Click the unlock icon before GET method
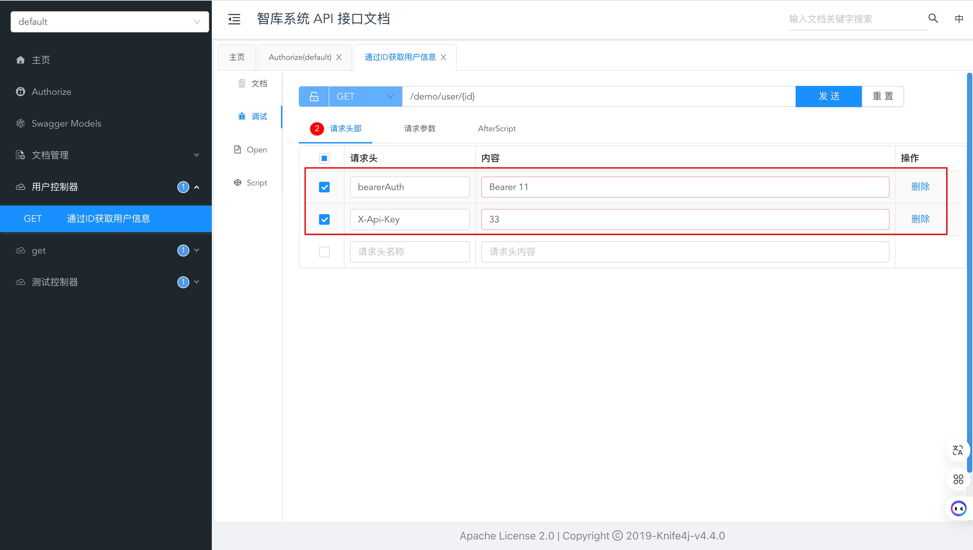The width and height of the screenshot is (973, 550). pyautogui.click(x=314, y=96)
